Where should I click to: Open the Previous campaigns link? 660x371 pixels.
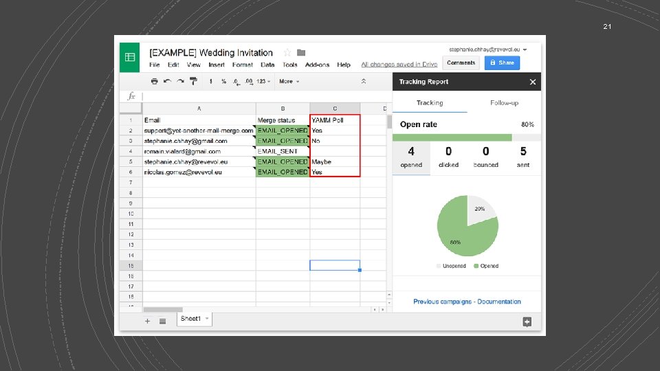point(442,302)
